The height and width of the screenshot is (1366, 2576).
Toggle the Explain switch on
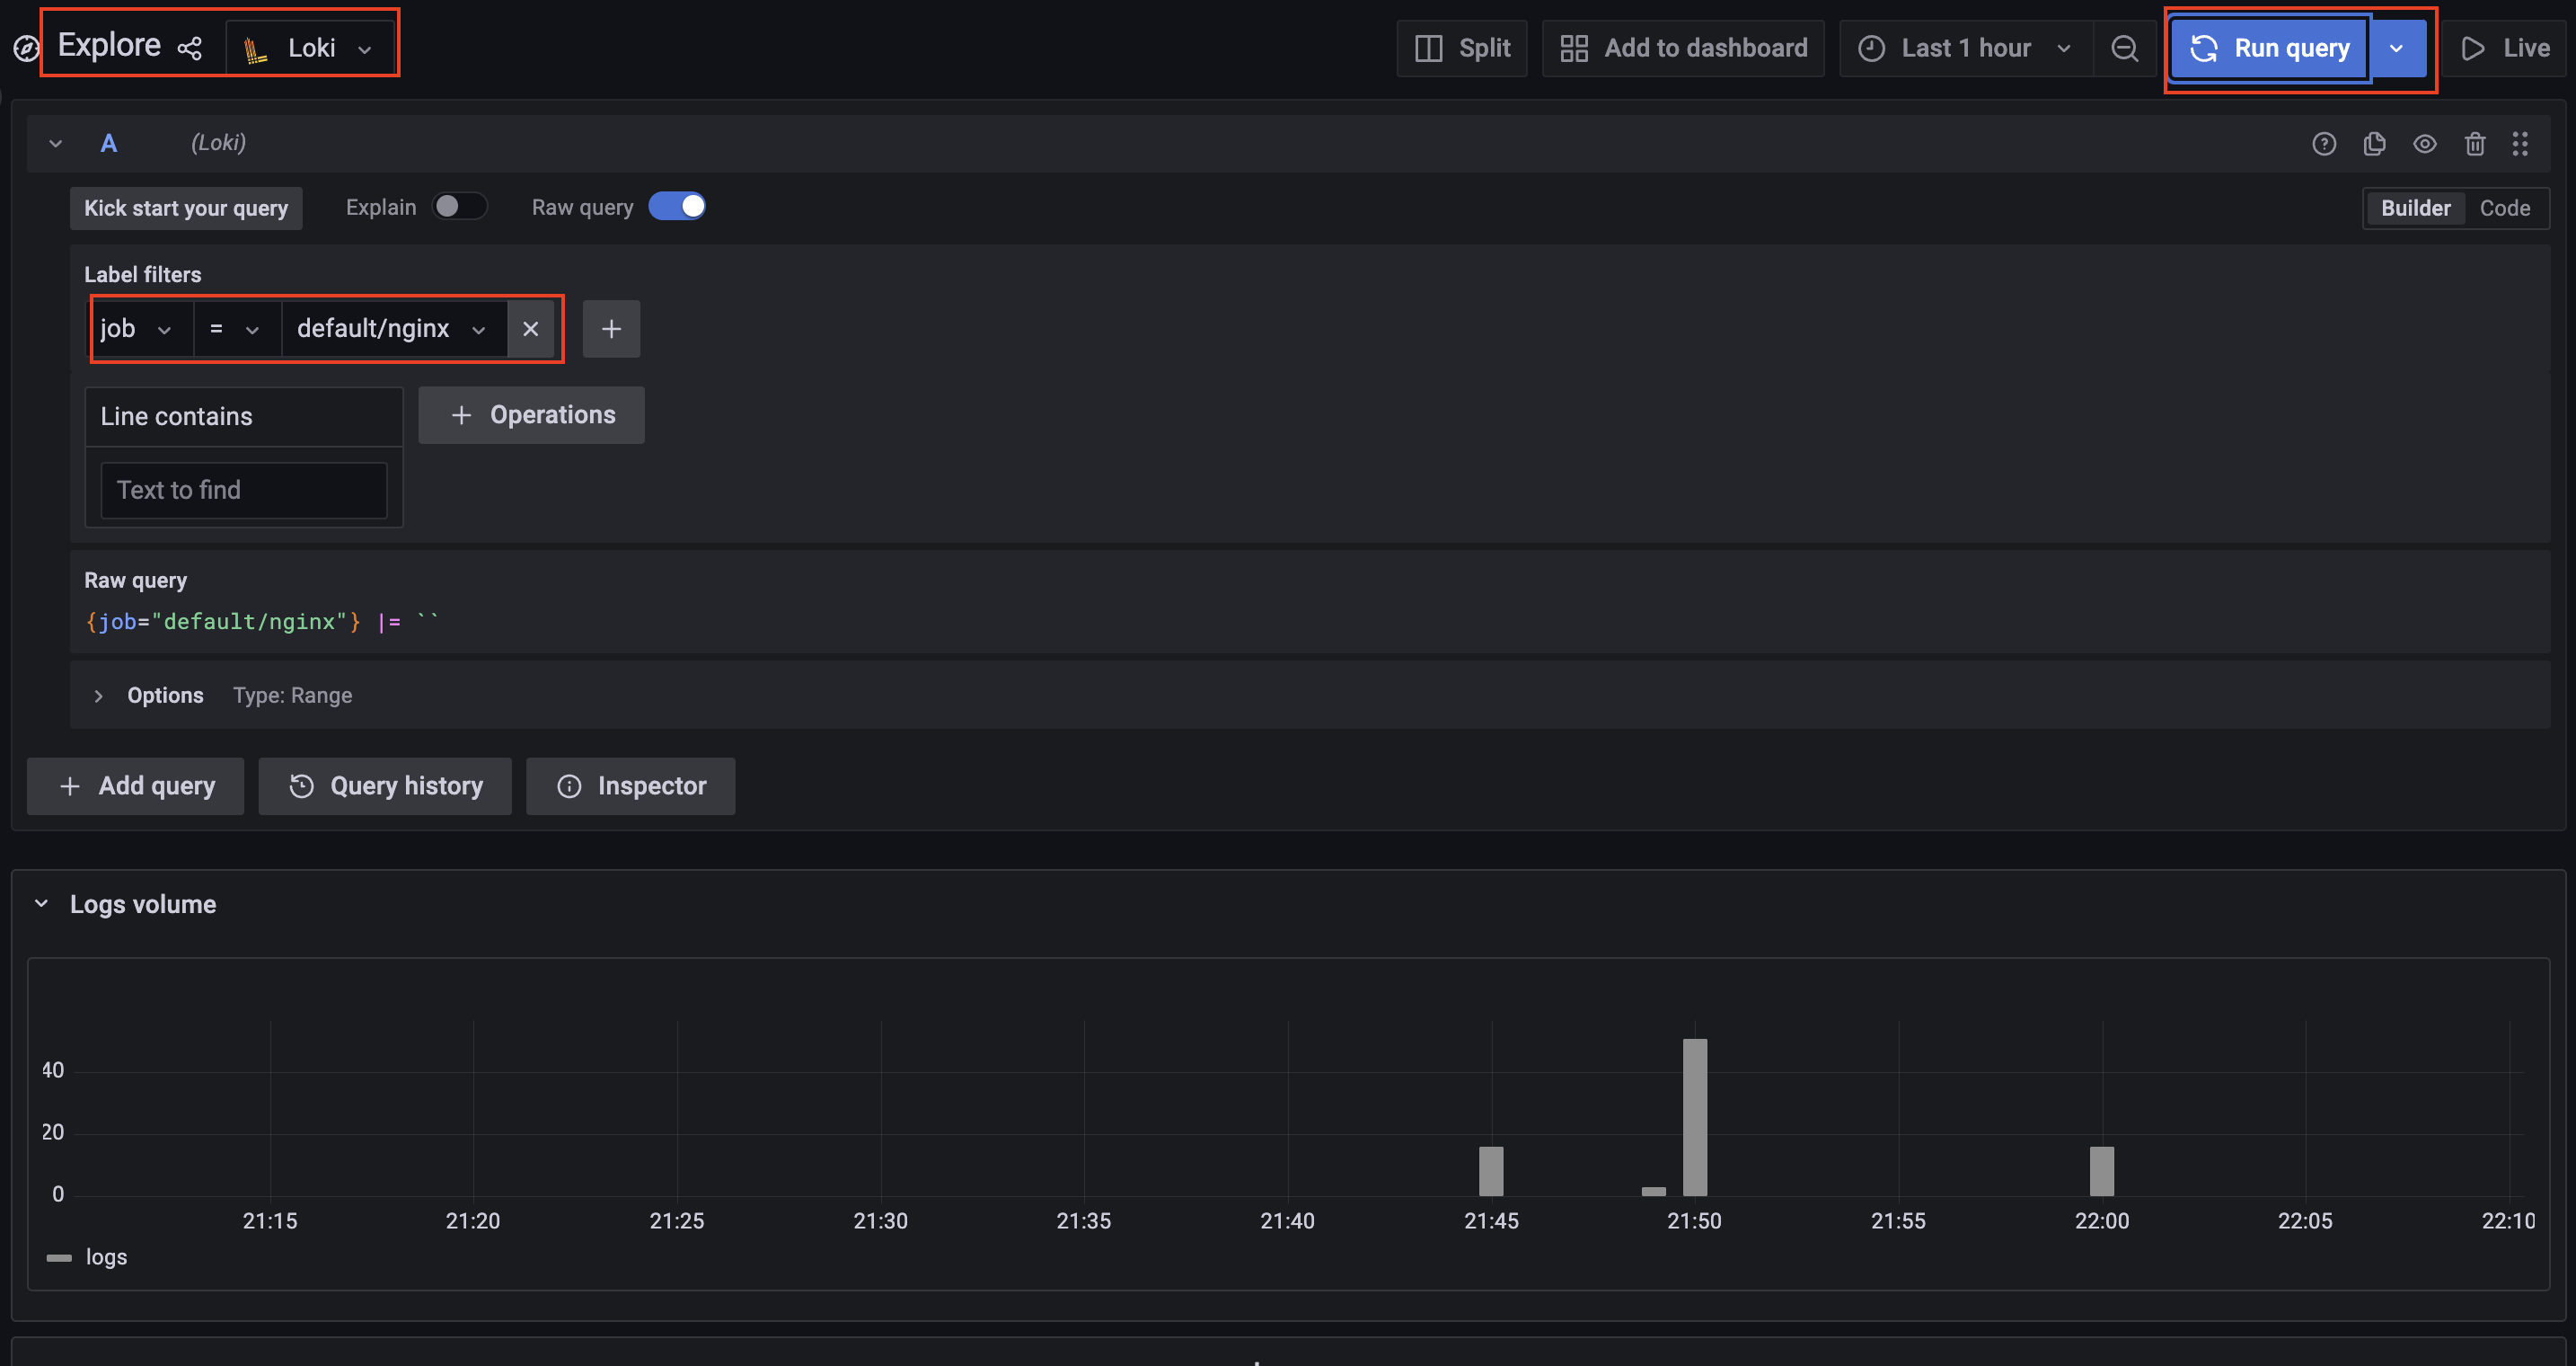tap(459, 206)
